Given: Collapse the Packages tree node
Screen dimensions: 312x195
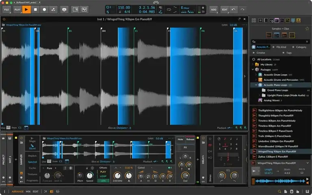Looking at the screenshot, I should click(253, 69).
